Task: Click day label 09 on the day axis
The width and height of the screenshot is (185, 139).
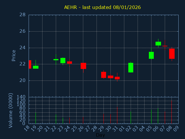Action: pyautogui.click(x=177, y=129)
